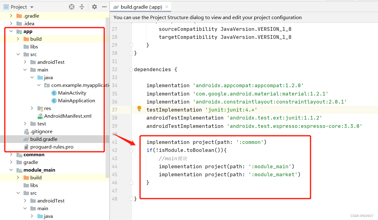Click the gradle elephant icon beside build.gradle
Screen dimensions: 378x220
(26, 139)
